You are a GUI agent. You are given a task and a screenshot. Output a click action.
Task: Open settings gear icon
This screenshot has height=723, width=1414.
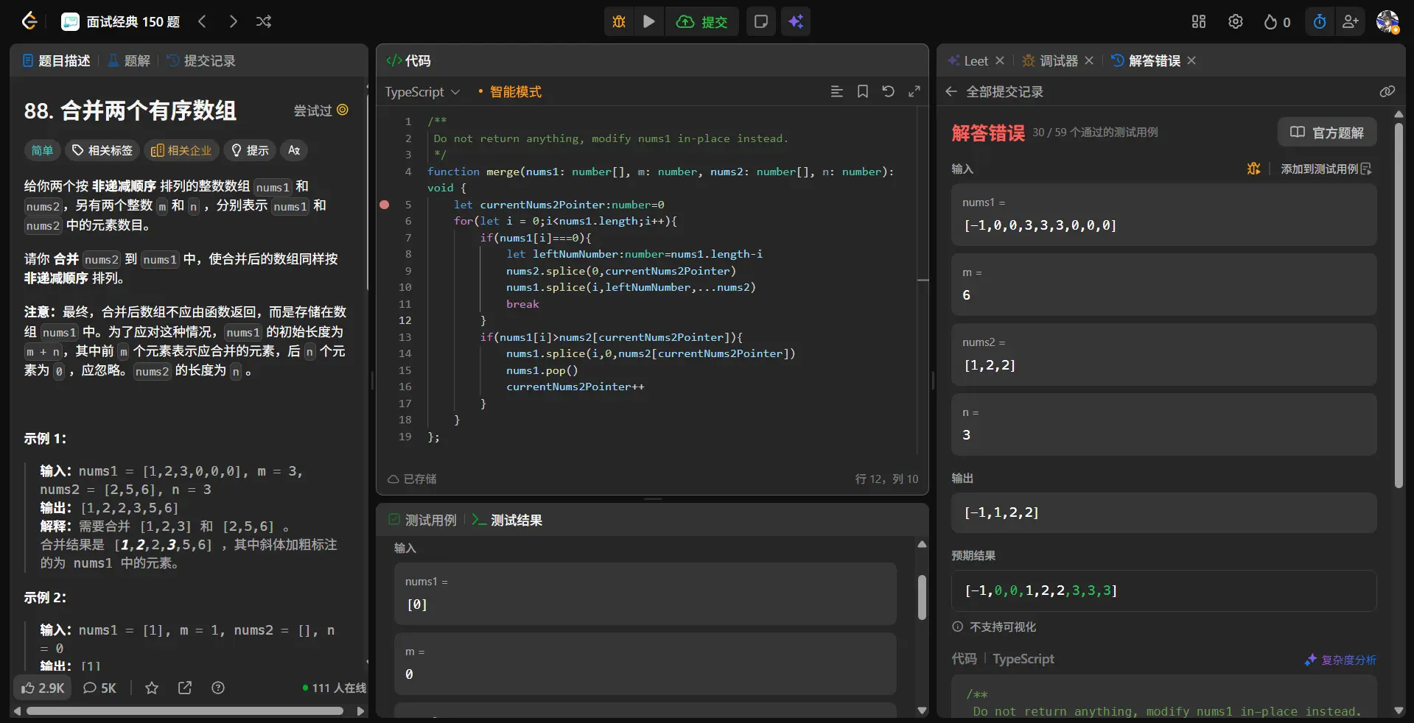click(x=1236, y=21)
